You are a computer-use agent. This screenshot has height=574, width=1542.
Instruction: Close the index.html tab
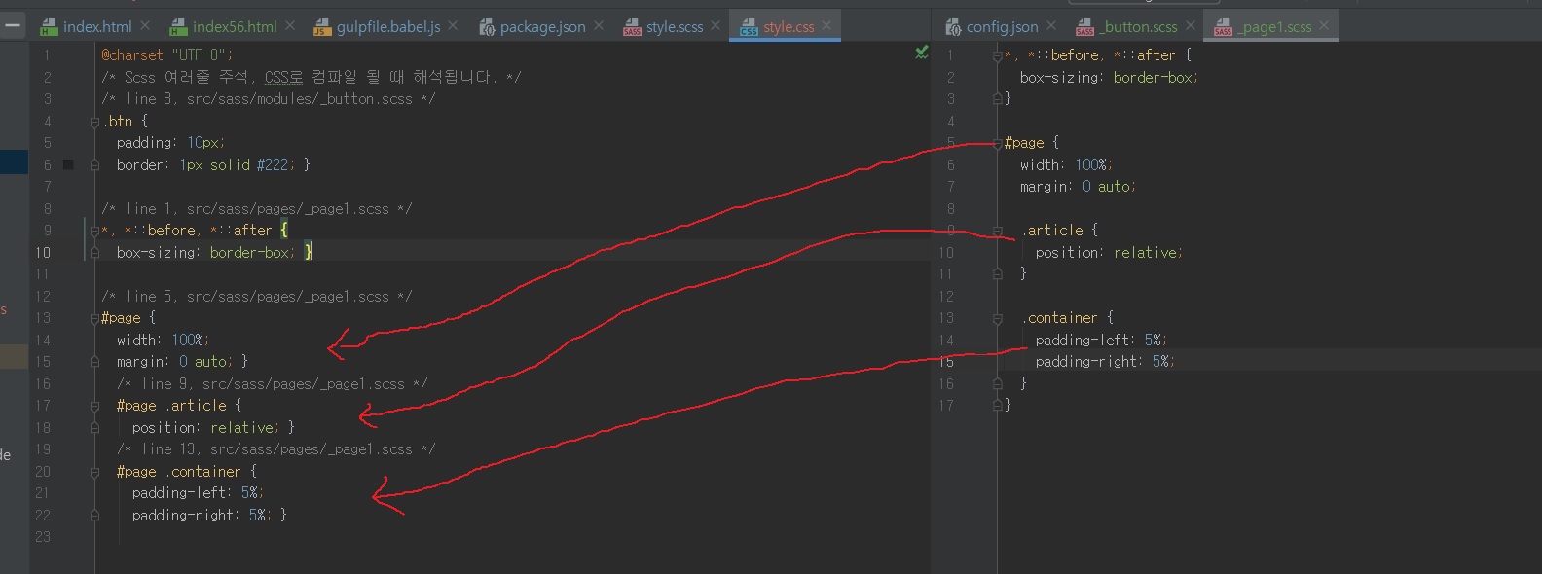(145, 26)
